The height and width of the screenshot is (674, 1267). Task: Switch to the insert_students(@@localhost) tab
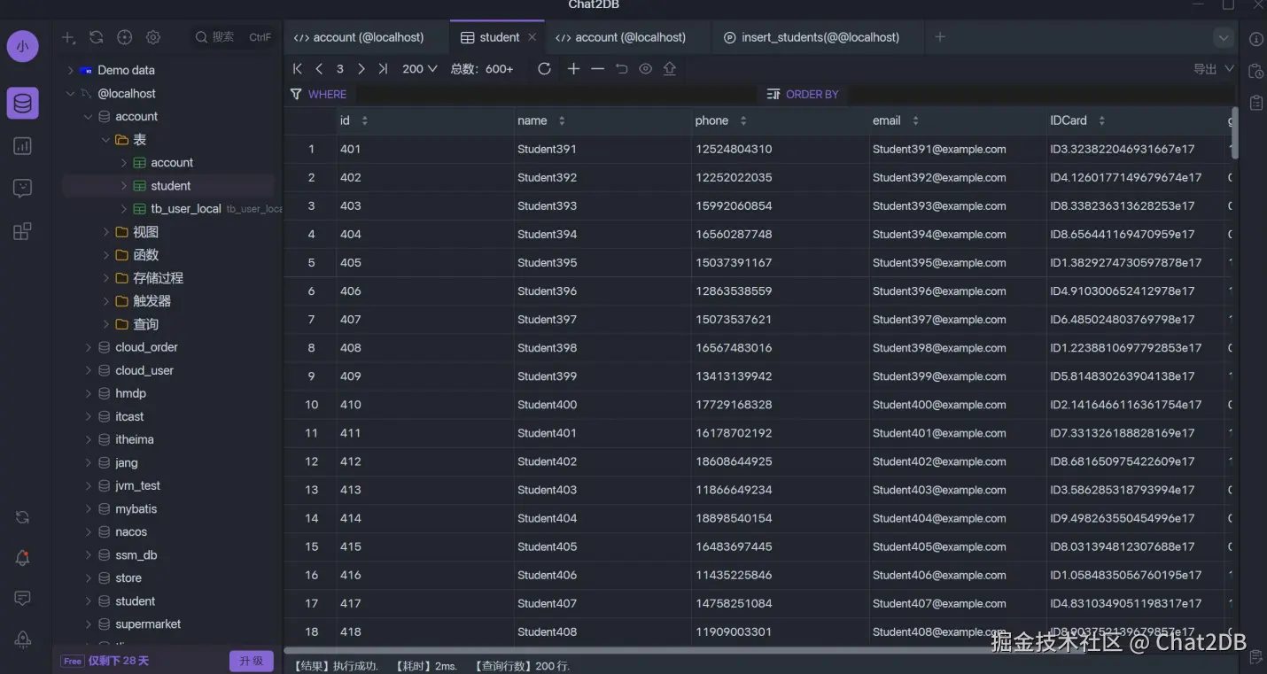click(811, 37)
